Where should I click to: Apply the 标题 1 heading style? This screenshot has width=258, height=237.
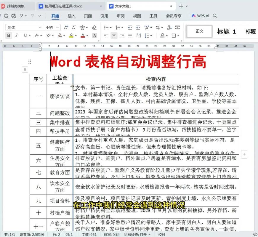coord(226,32)
